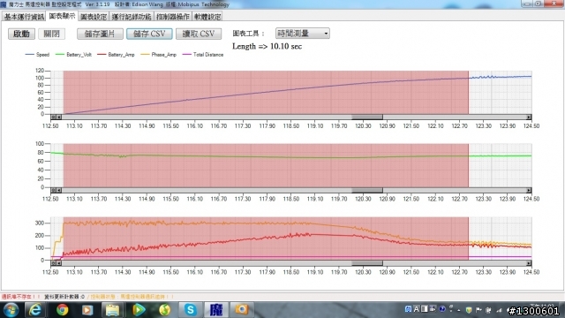Open Google Chrome from the taskbar

click(x=62, y=310)
